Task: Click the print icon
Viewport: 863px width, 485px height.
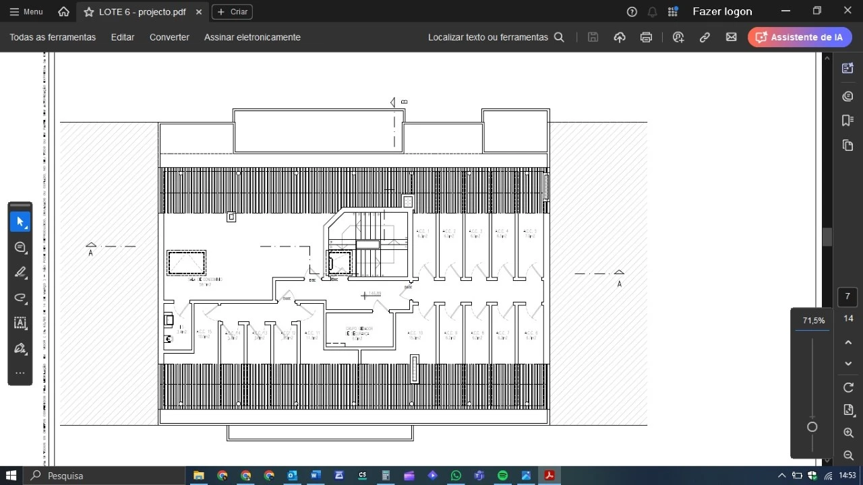Action: pos(646,37)
